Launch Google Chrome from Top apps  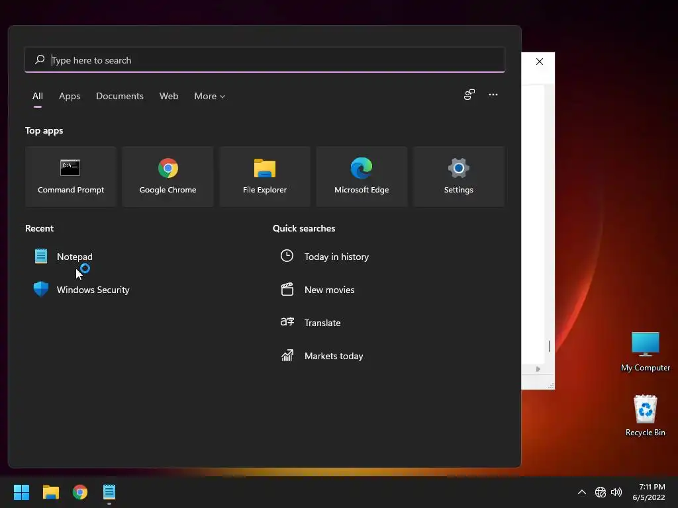tap(168, 177)
